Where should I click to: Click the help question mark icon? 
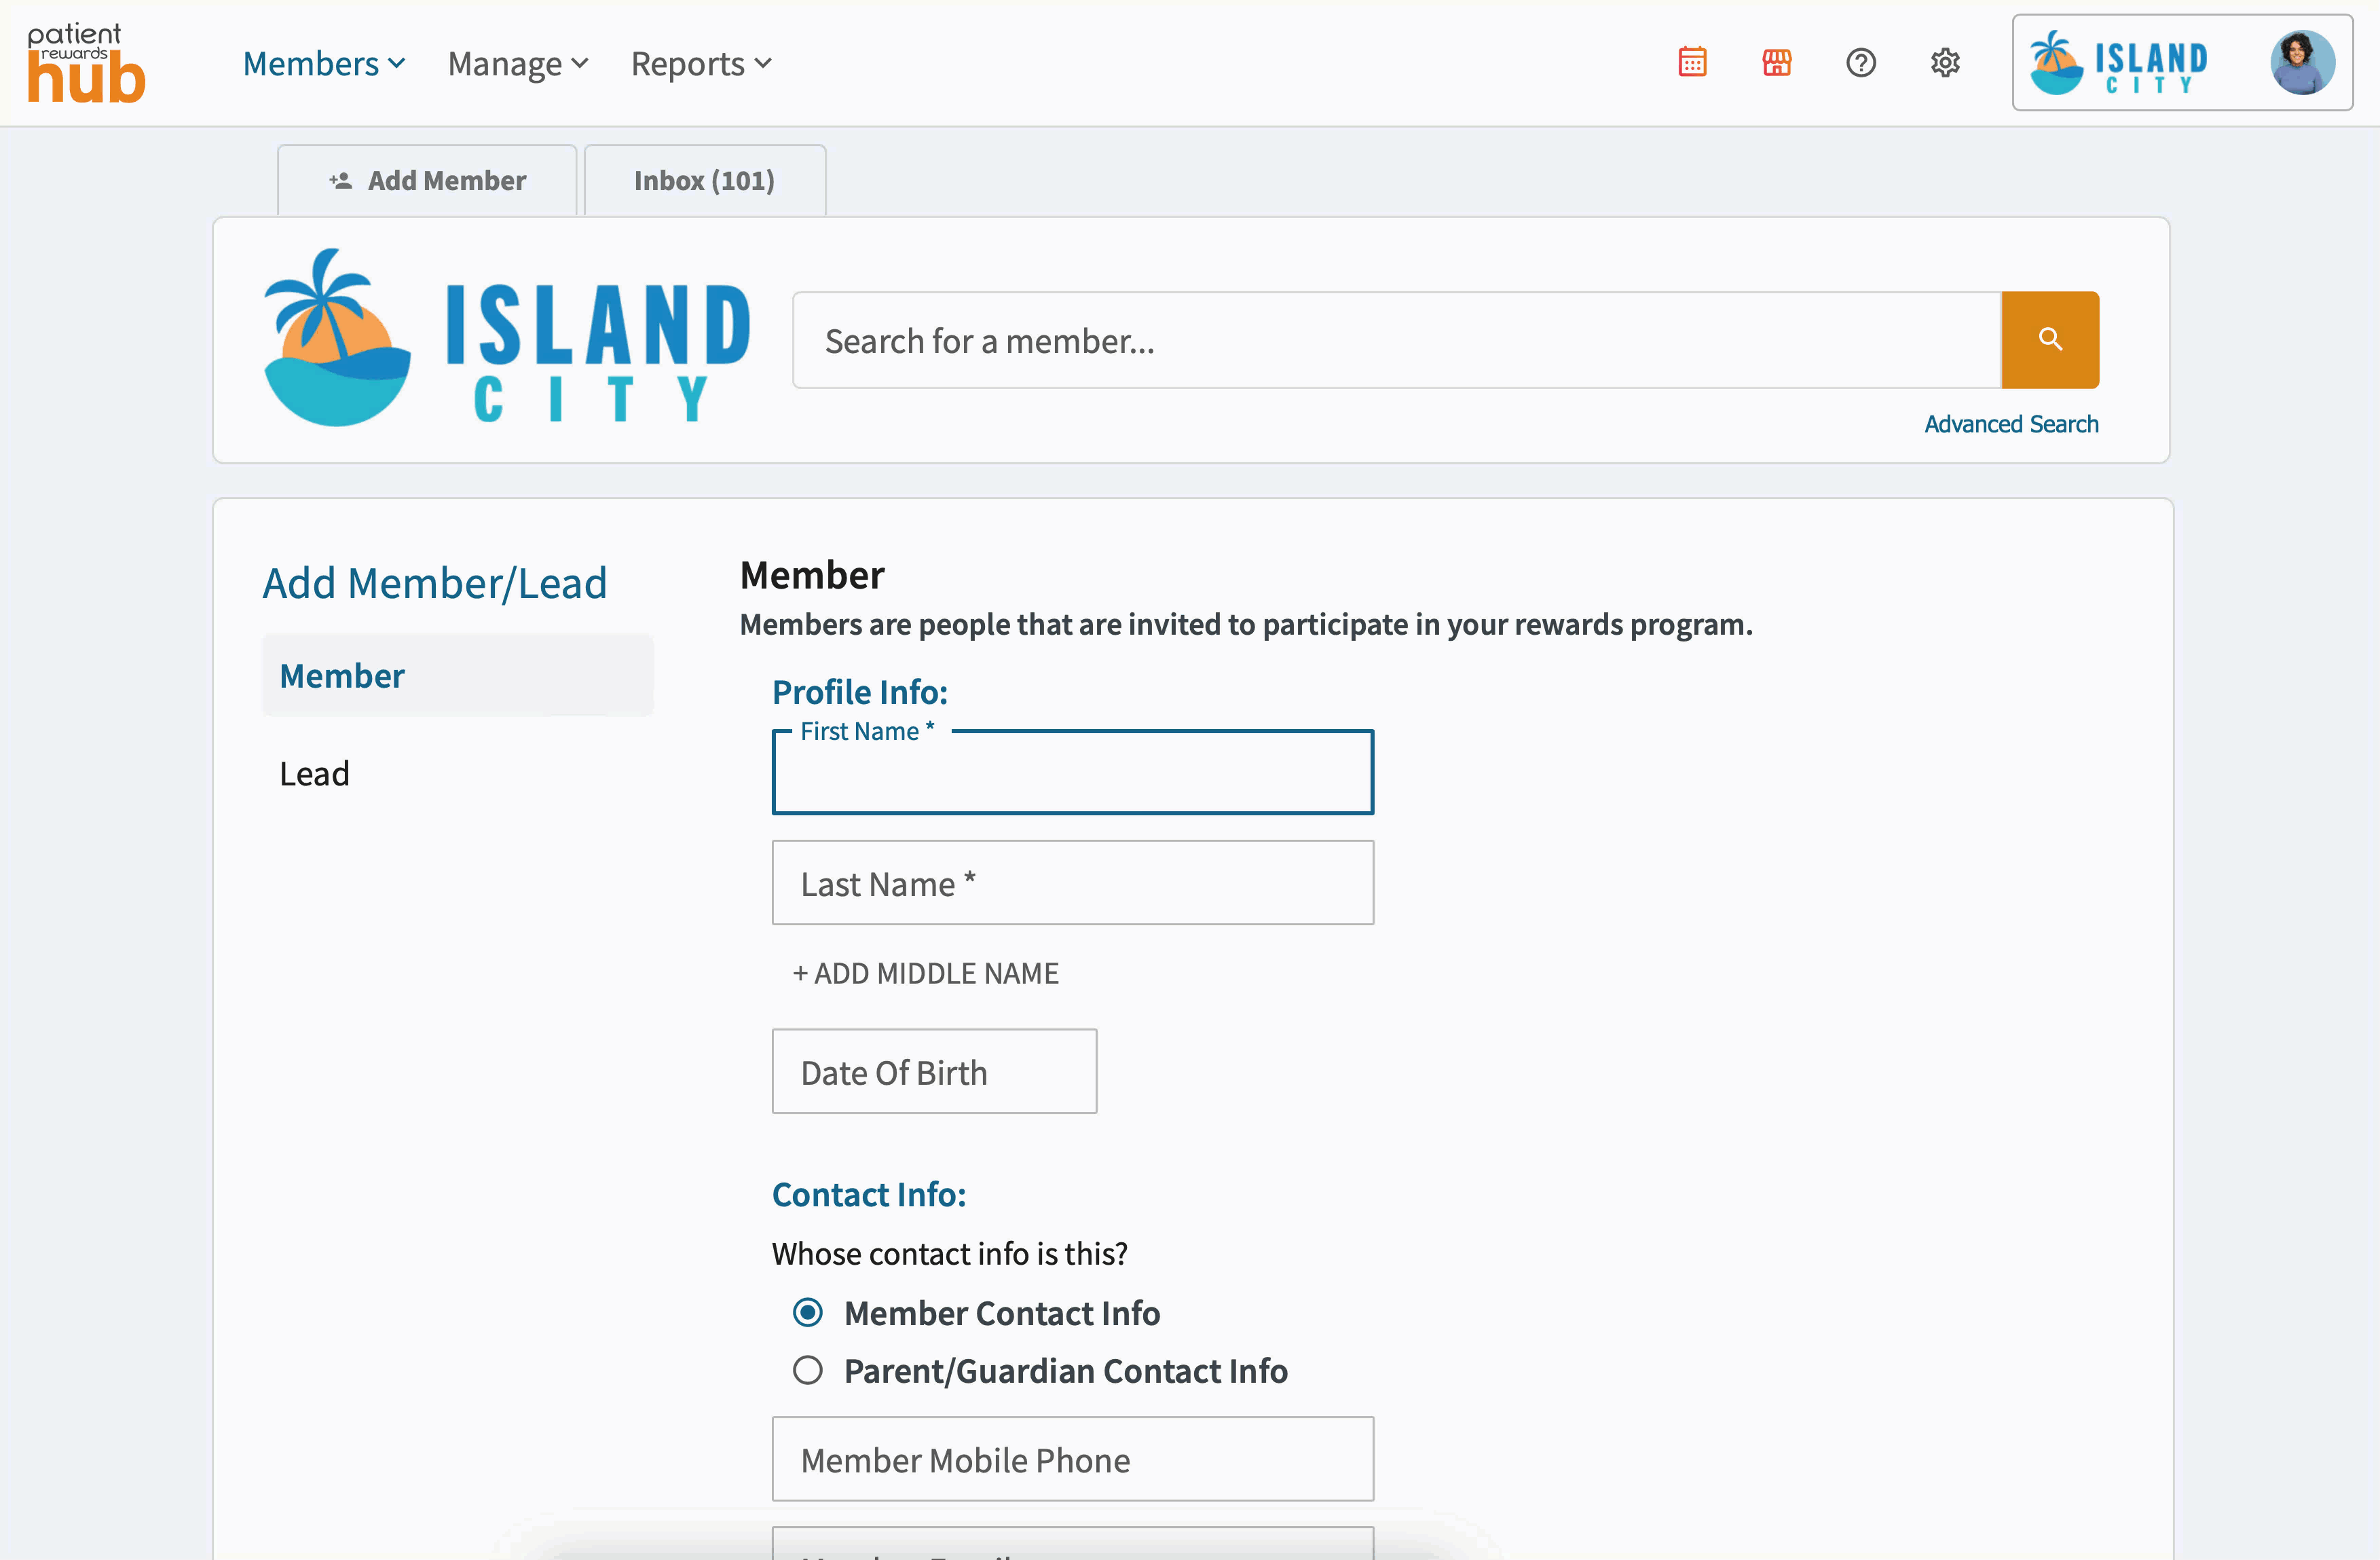(1860, 63)
